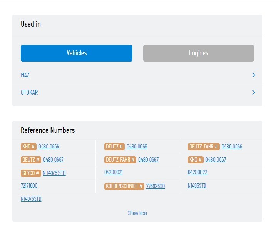Screen dimensions: 279x235
Task: Switch to the Engines tab
Action: [x=199, y=53]
